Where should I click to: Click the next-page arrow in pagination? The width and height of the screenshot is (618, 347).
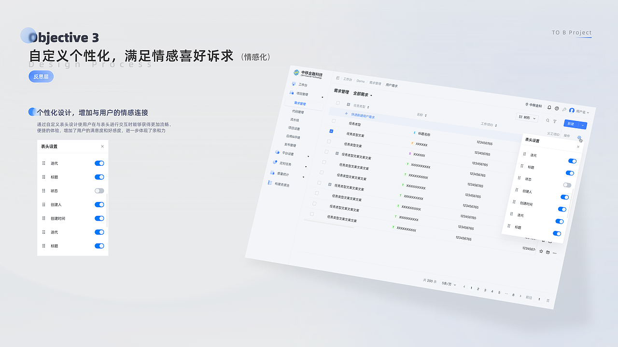520,295
